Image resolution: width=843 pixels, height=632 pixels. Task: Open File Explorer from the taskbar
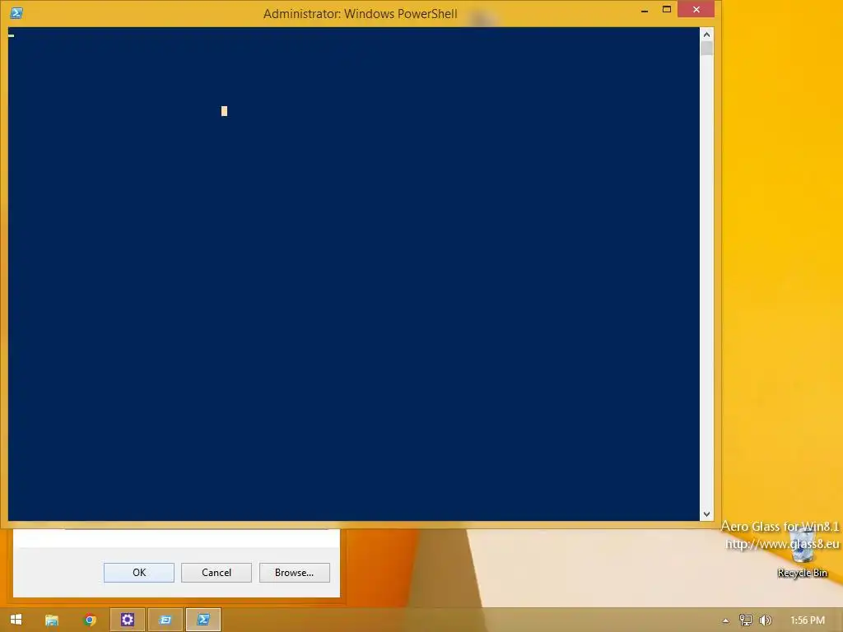coord(52,620)
